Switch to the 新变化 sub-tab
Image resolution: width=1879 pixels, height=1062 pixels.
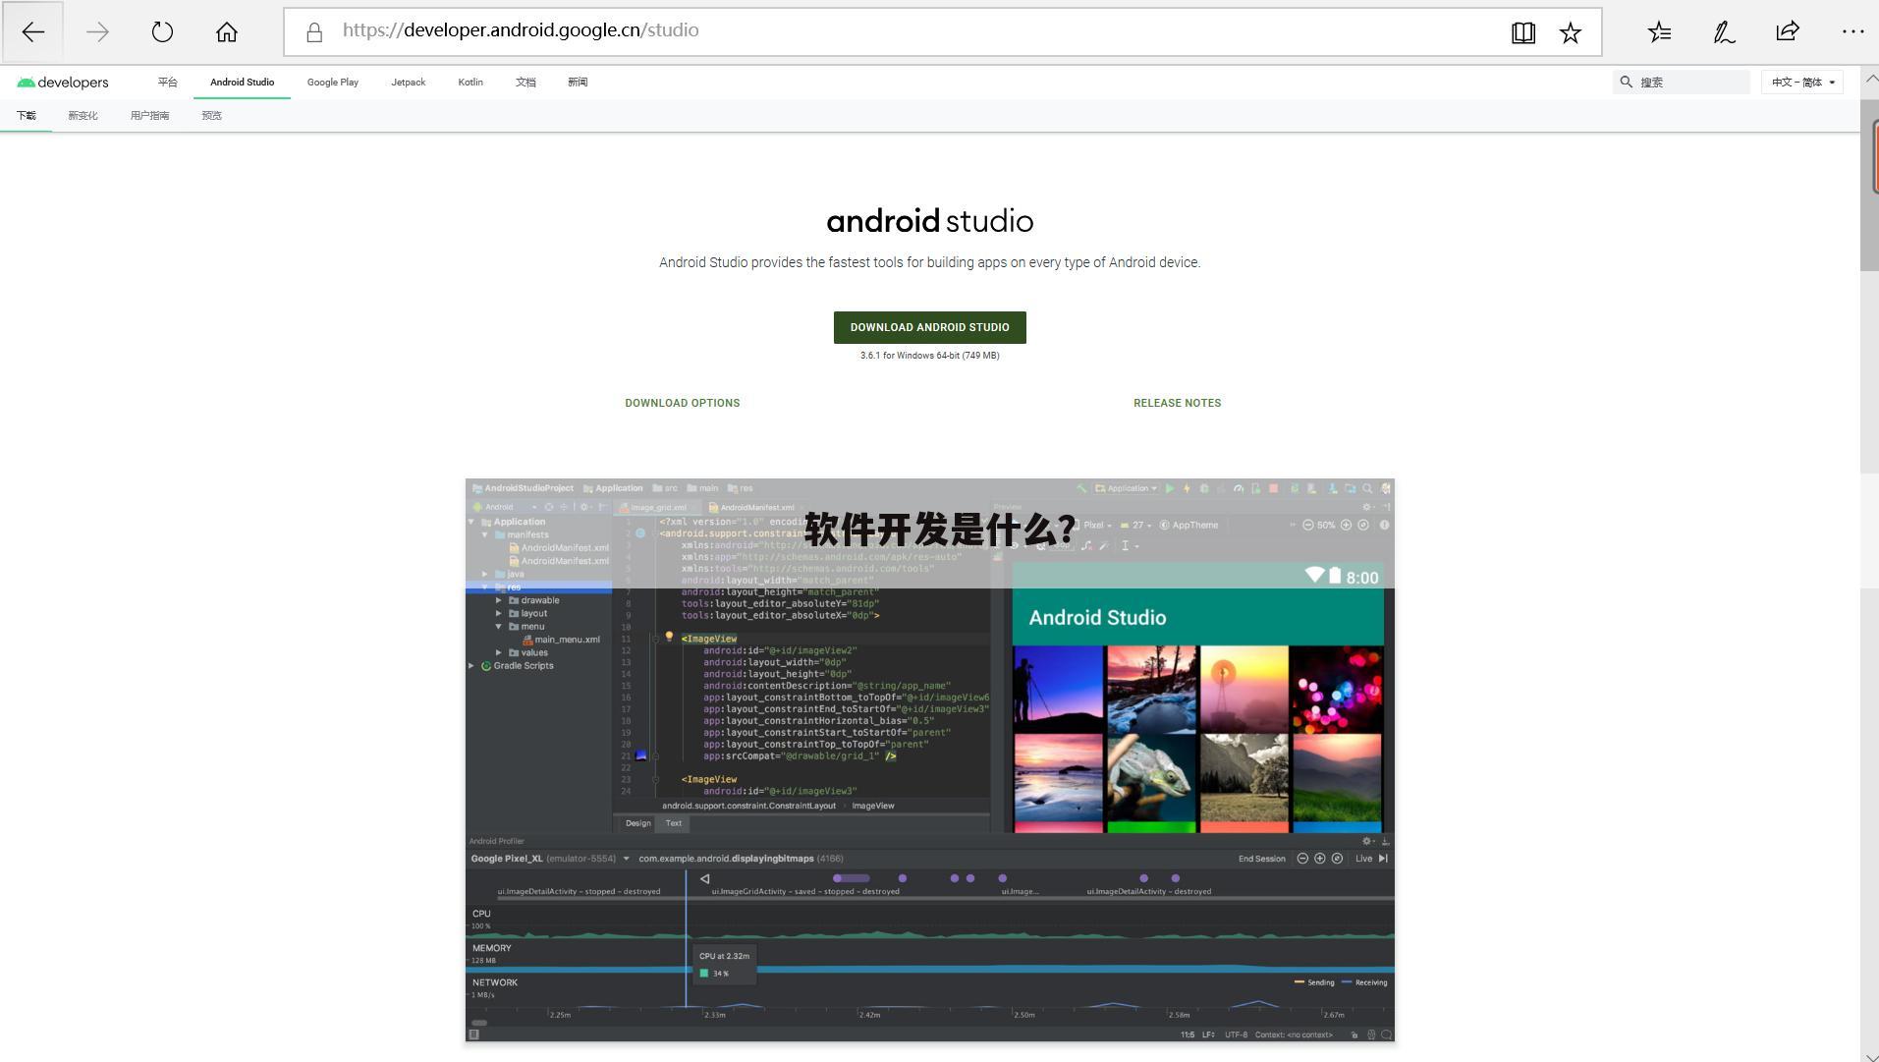tap(83, 116)
